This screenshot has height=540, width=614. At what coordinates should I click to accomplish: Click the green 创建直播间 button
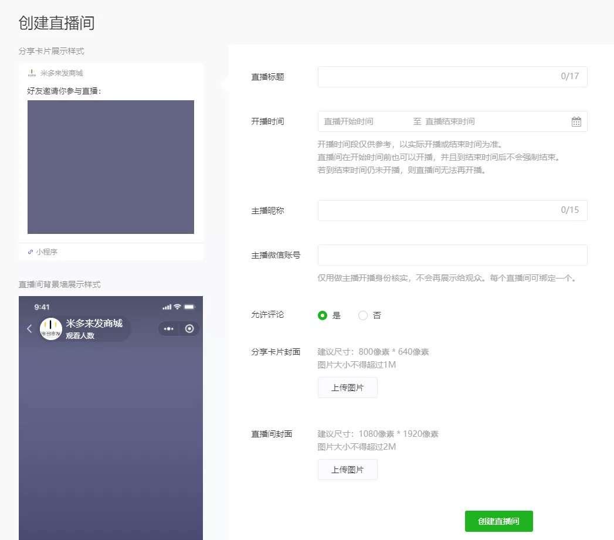point(498,521)
